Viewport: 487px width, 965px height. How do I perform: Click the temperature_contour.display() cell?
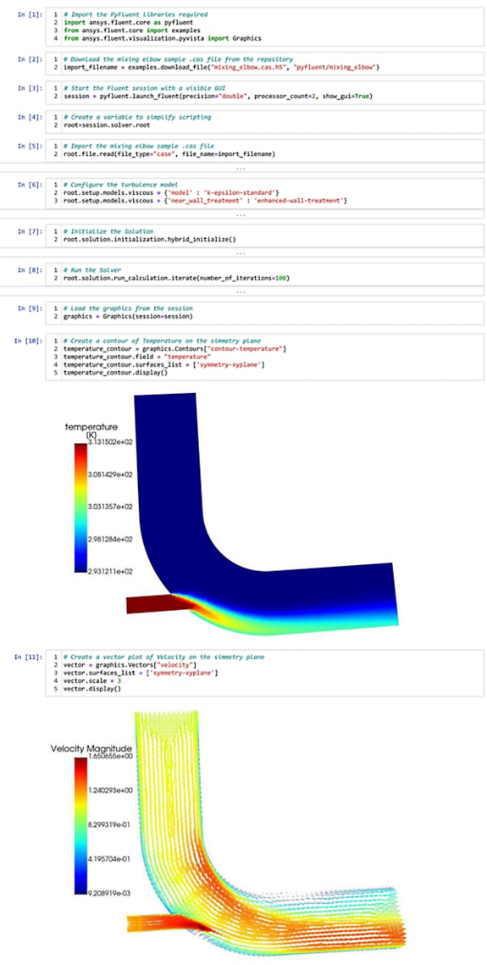pyautogui.click(x=264, y=357)
